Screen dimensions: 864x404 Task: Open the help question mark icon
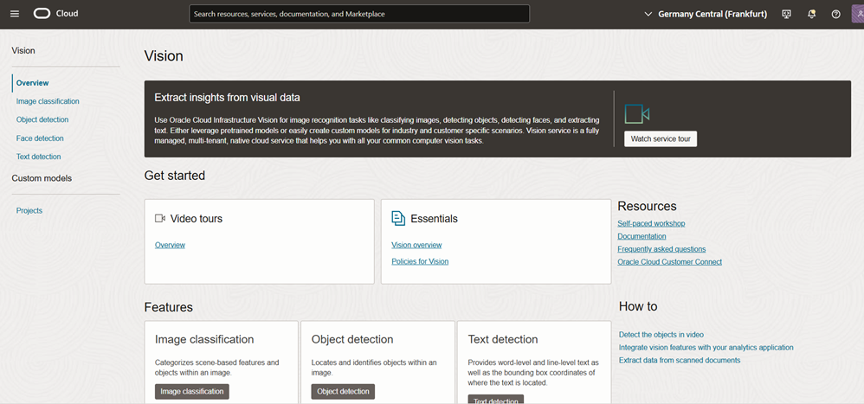tap(835, 14)
